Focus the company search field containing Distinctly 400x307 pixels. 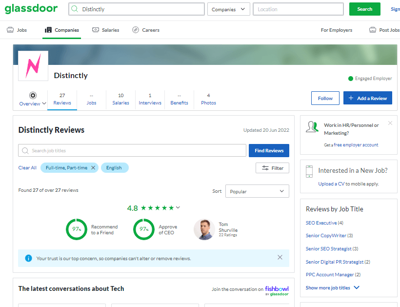[137, 9]
